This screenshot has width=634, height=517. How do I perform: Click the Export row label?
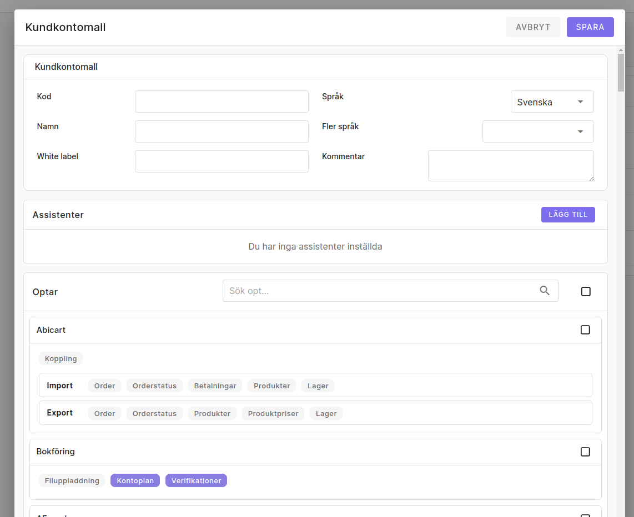(59, 413)
